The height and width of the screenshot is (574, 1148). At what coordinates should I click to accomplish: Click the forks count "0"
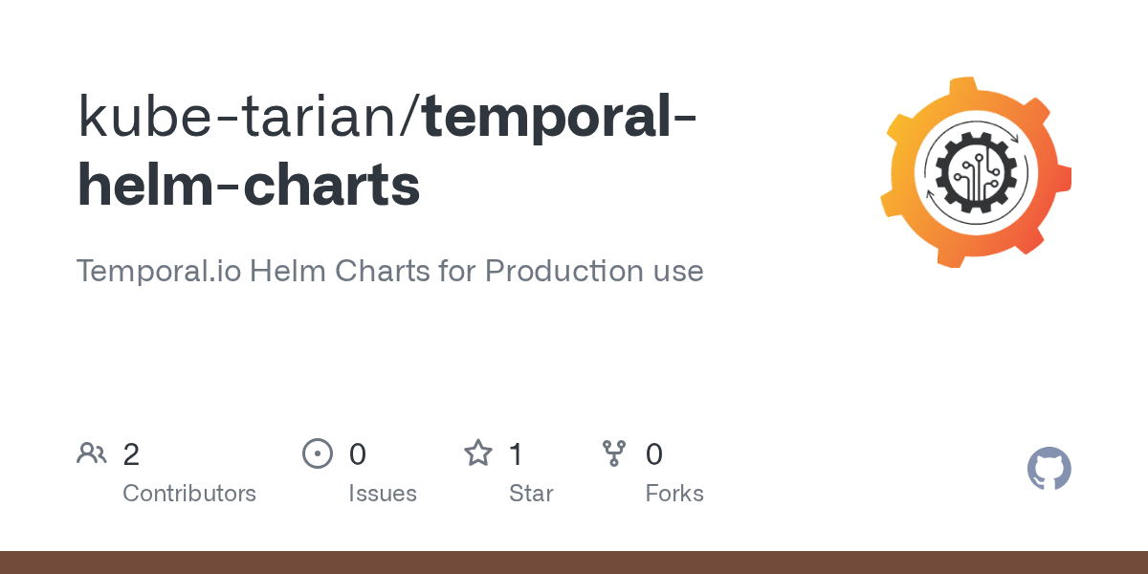(654, 454)
